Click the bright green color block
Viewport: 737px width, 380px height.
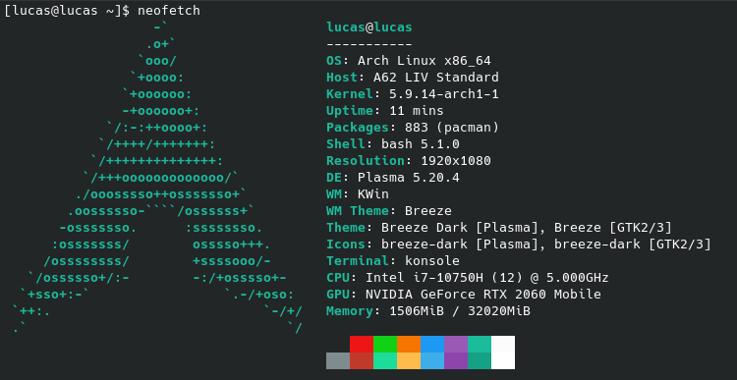[x=385, y=344]
